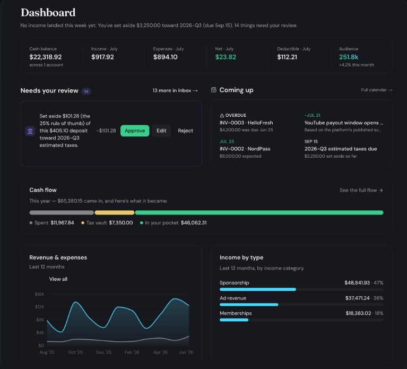This screenshot has height=369, width=407.
Task: Click Audience value 251.8k
Action: [x=349, y=57]
